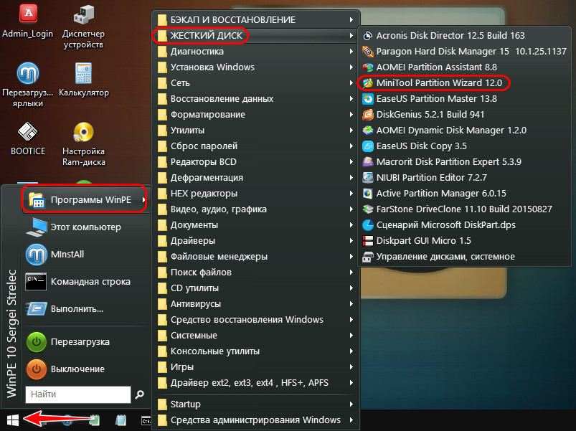Open the Редакторы BCD menu folder

pos(255,162)
